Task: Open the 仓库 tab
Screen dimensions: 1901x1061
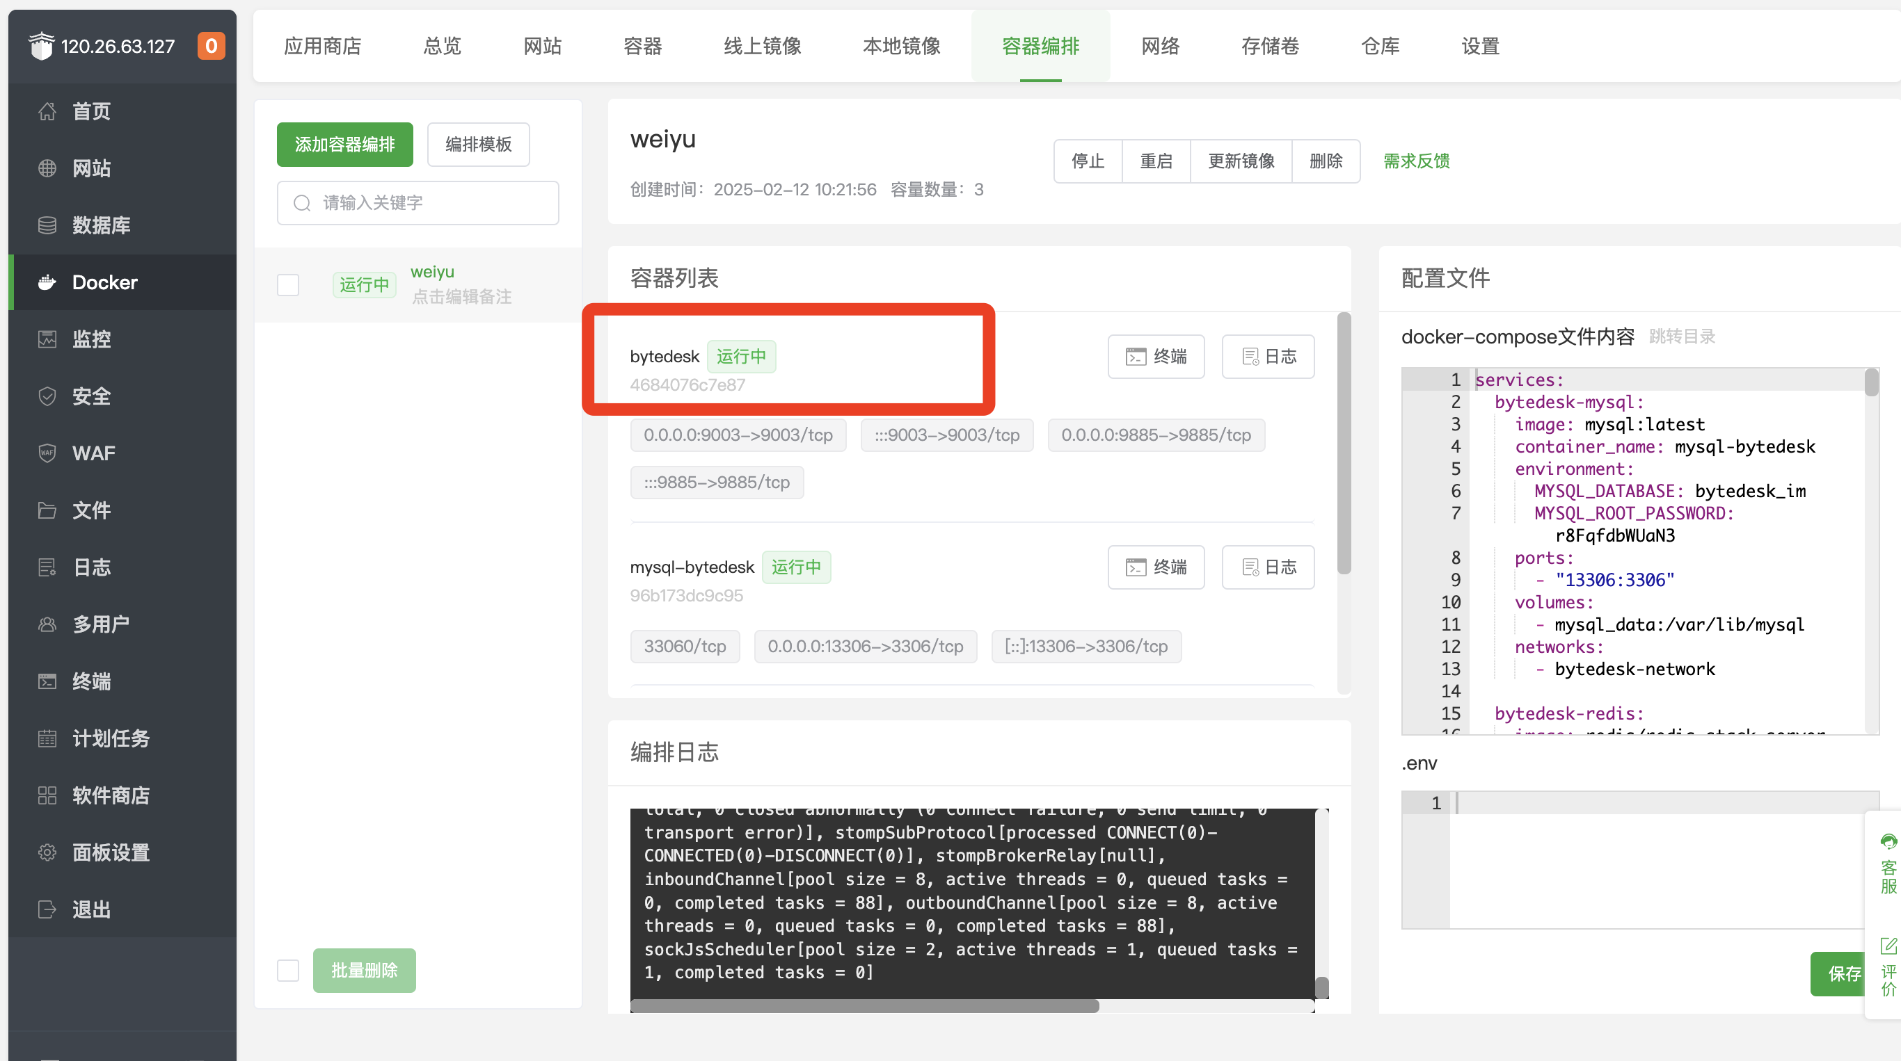Action: tap(1380, 46)
